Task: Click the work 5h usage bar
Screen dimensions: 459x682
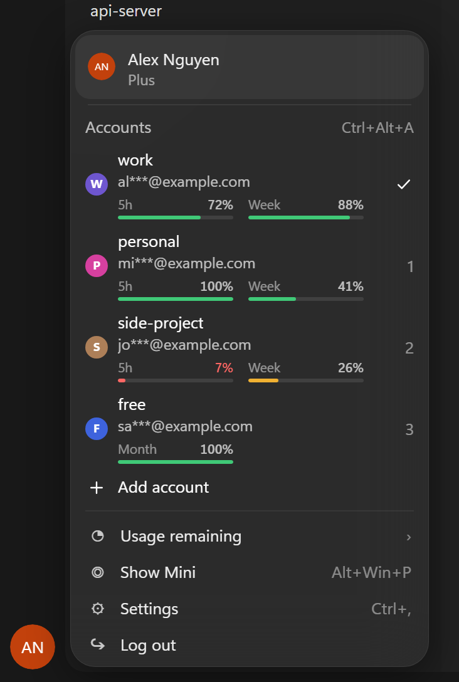Action: 176,218
